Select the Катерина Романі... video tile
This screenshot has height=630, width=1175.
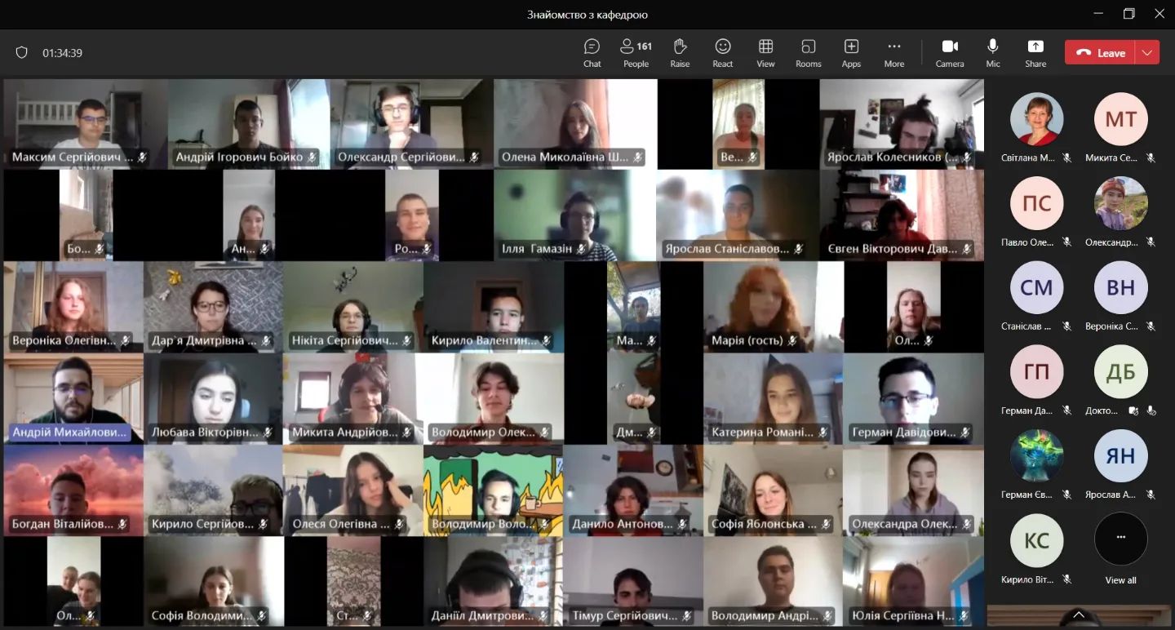[x=773, y=398]
